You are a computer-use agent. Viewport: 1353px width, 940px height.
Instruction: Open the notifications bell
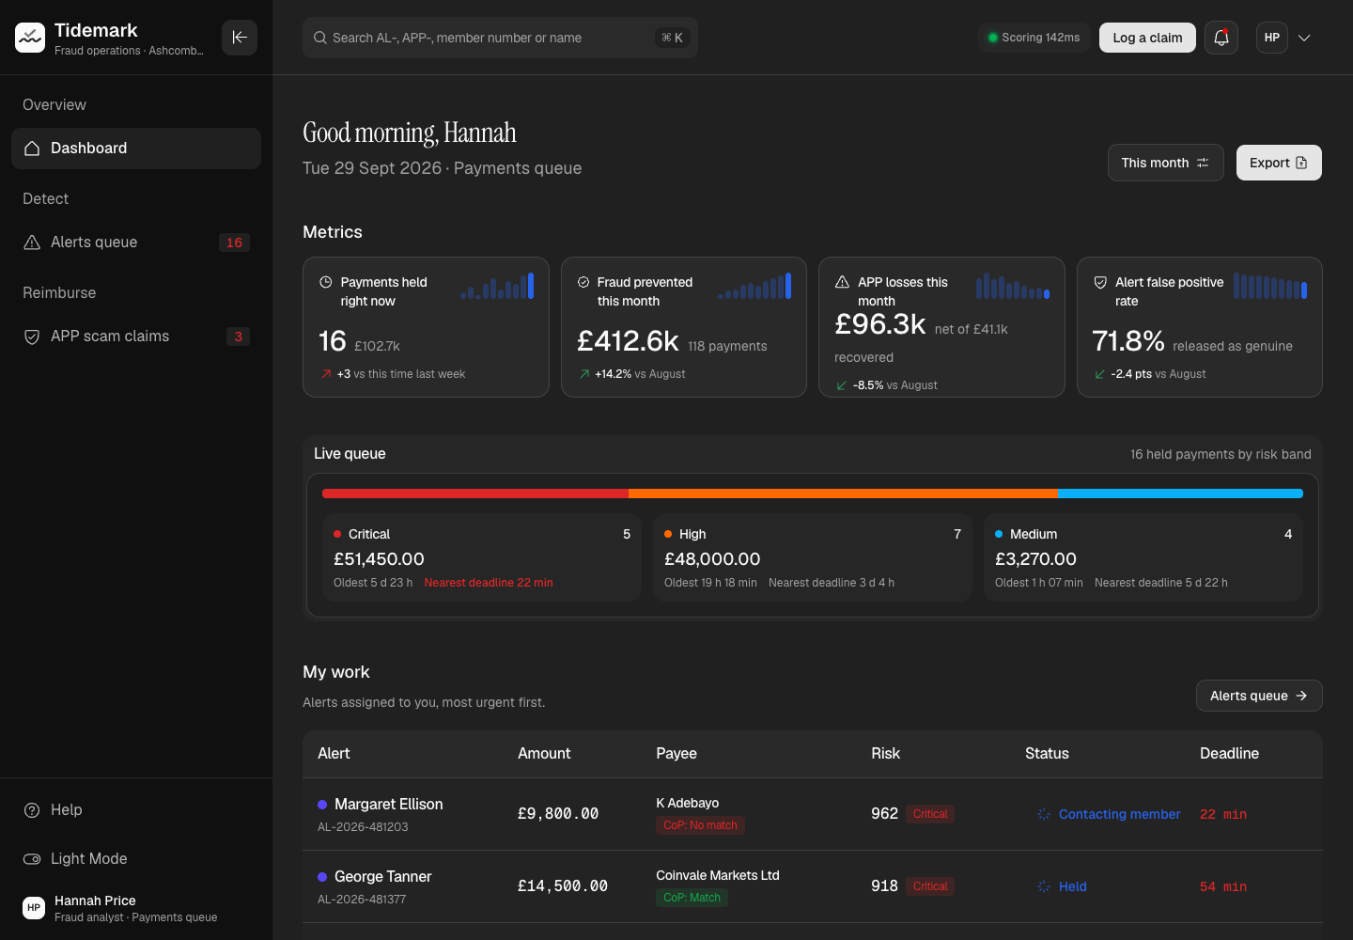1221,38
